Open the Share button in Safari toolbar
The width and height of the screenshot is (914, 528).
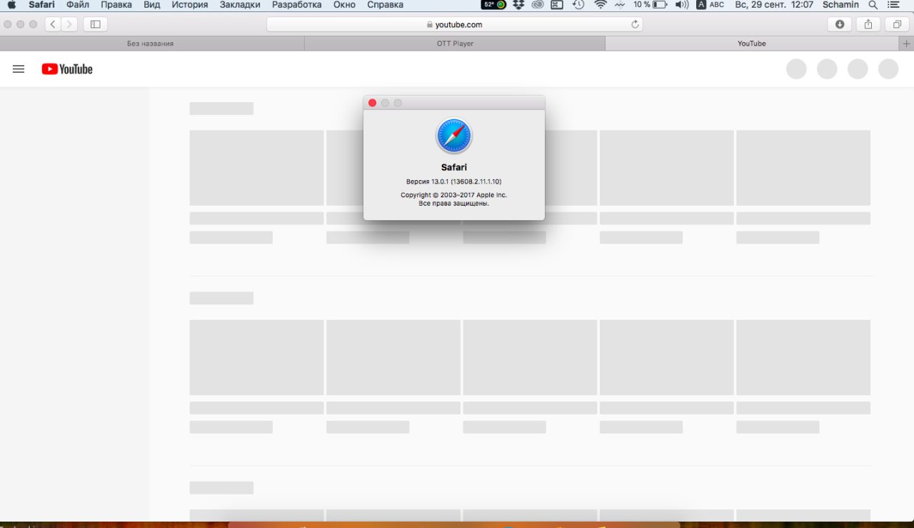(x=868, y=24)
